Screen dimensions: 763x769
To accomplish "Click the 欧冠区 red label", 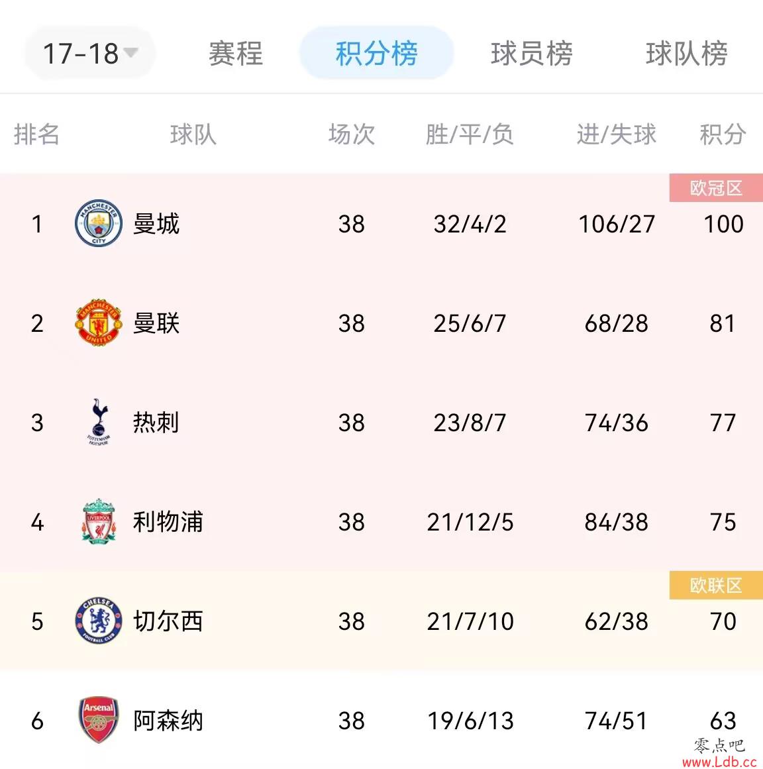I will point(716,188).
